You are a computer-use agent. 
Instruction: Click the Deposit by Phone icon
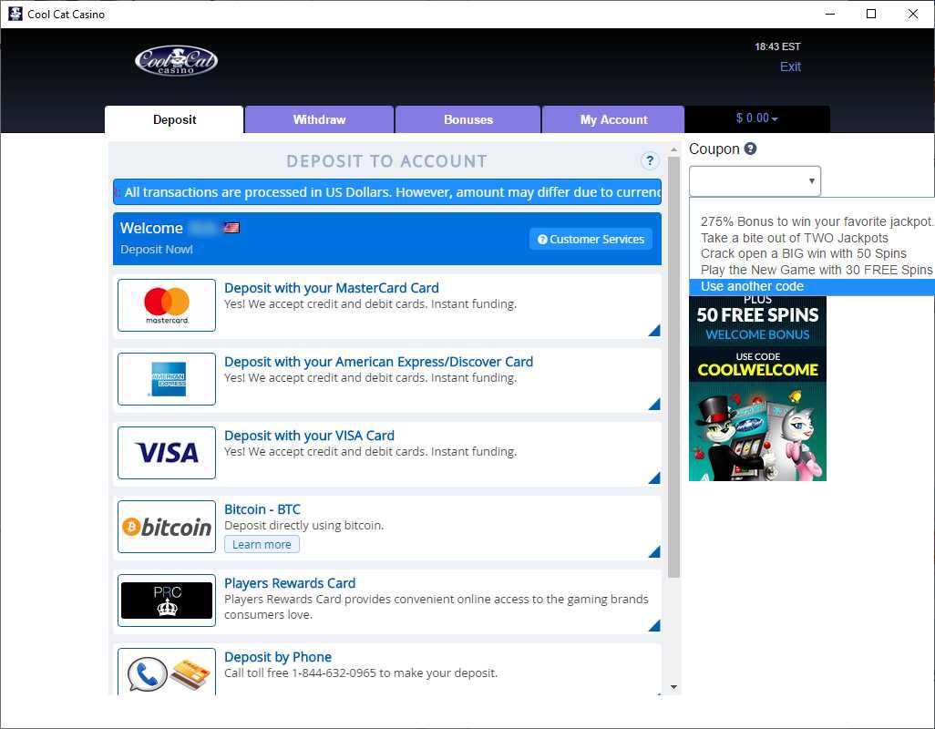pyautogui.click(x=167, y=672)
